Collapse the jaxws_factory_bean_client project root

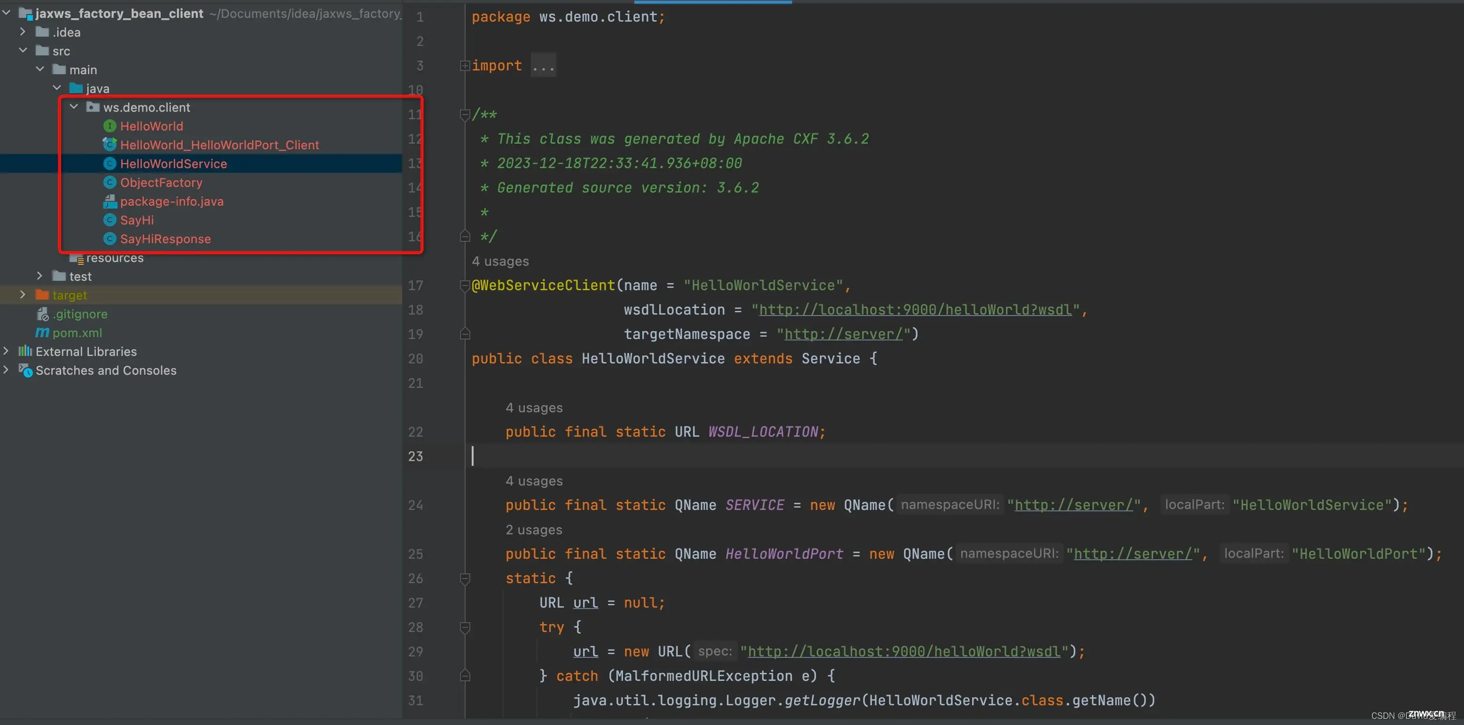[6, 13]
